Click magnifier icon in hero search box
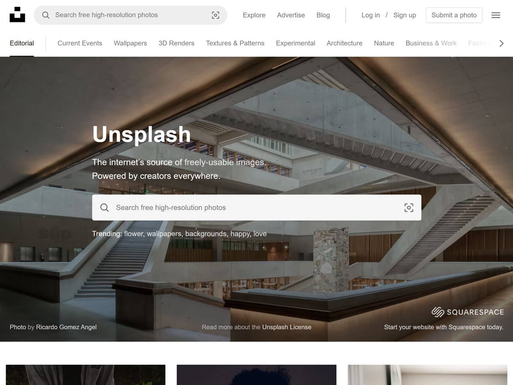 pos(104,207)
